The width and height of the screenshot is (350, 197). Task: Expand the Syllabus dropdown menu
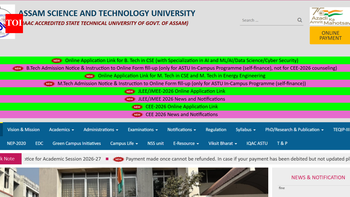(x=246, y=129)
